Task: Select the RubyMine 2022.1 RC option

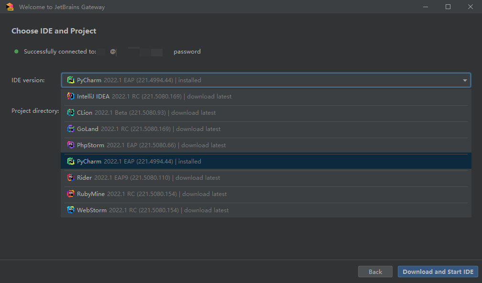Action: pyautogui.click(x=266, y=194)
